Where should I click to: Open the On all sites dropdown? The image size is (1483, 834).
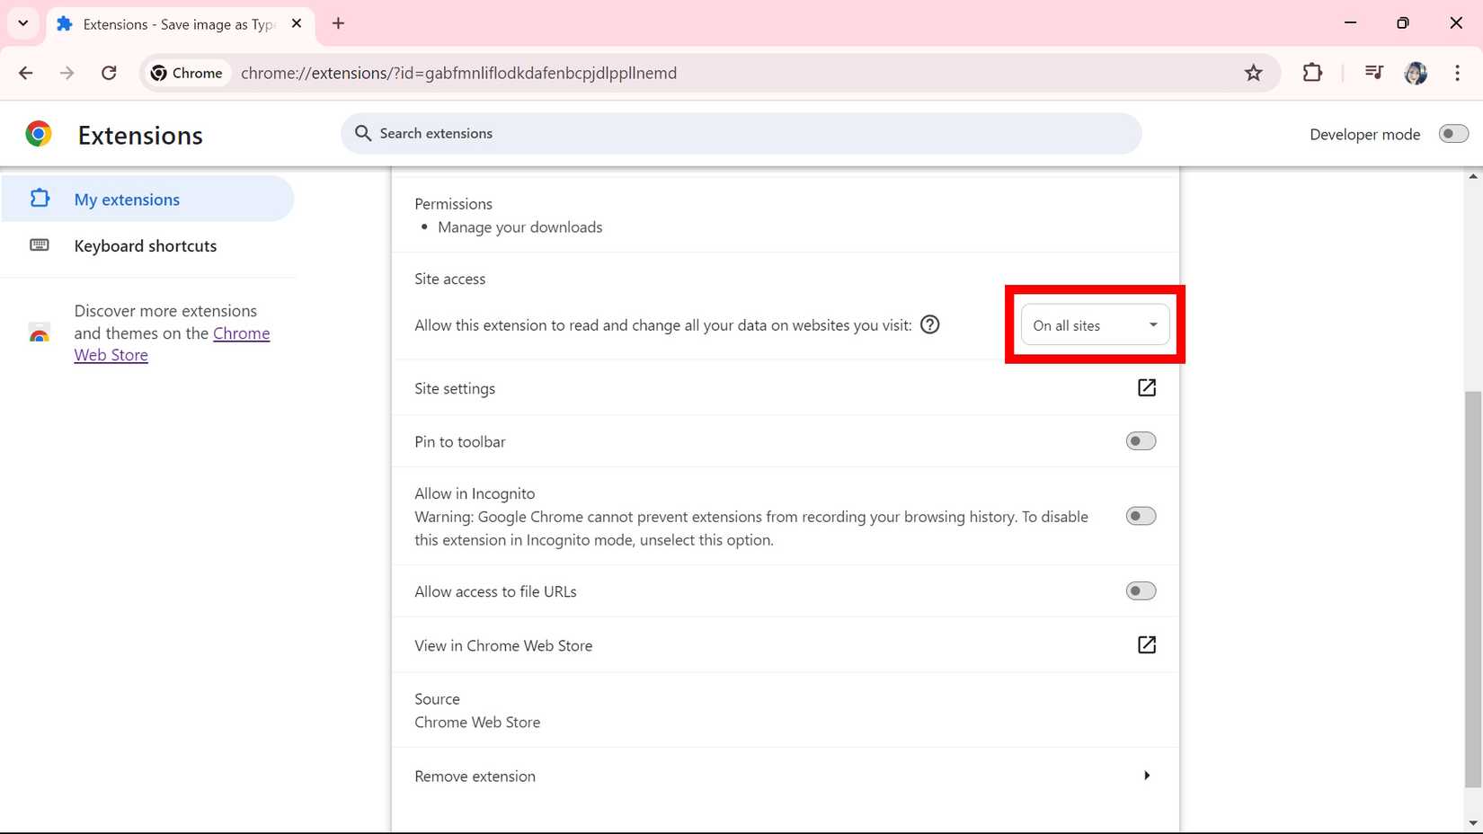(1094, 324)
